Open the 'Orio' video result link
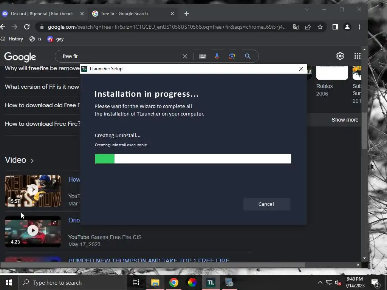This screenshot has width=387, height=290. [x=74, y=220]
